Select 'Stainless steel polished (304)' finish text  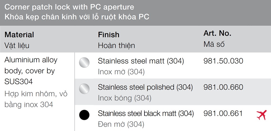pos(145,87)
